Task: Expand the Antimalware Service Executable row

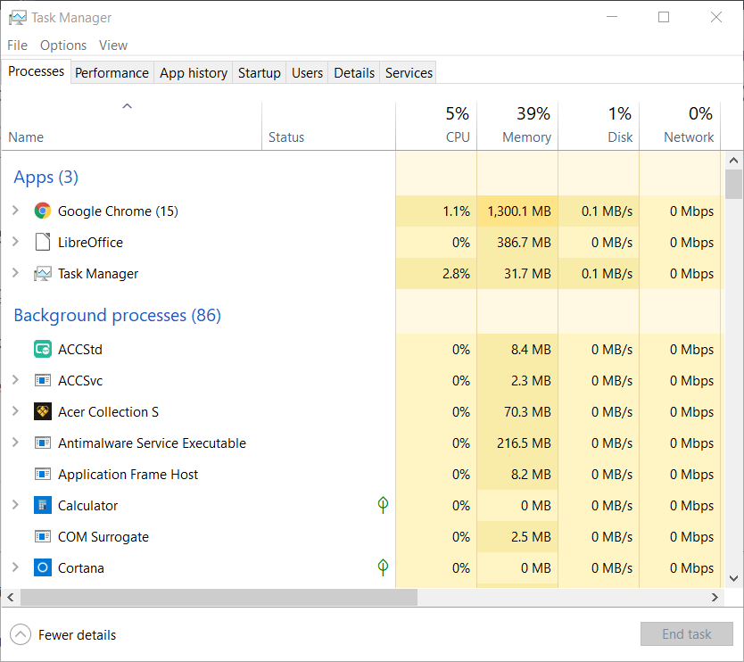Action: point(15,443)
